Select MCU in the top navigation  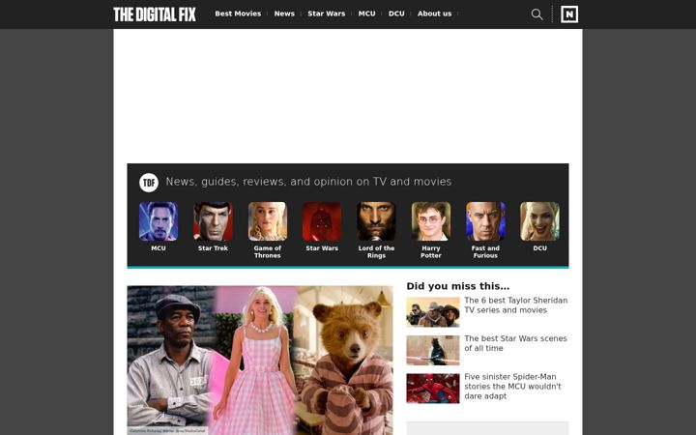click(x=366, y=14)
